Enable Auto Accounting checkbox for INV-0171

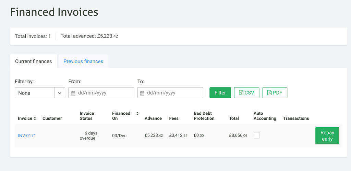(257, 135)
